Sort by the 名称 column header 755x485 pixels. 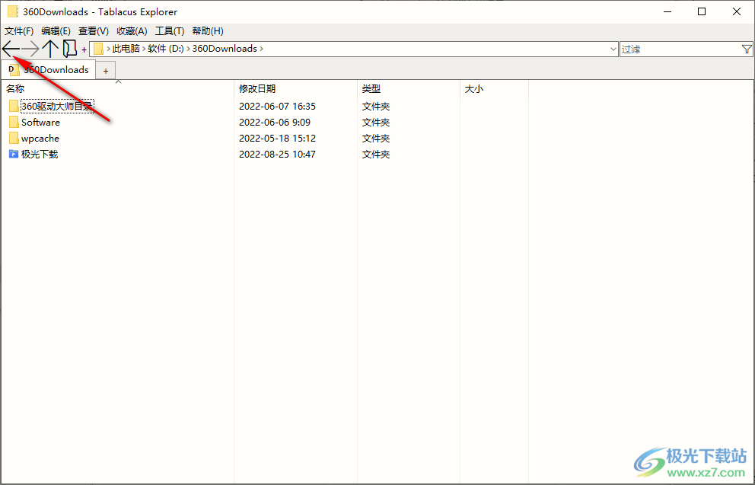click(117, 88)
